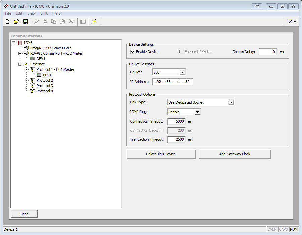Image resolution: width=302 pixels, height=235 pixels.
Task: Click the Connection Backoff field
Action: coord(177,130)
